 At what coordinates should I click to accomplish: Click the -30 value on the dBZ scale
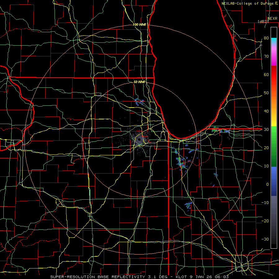265,239
